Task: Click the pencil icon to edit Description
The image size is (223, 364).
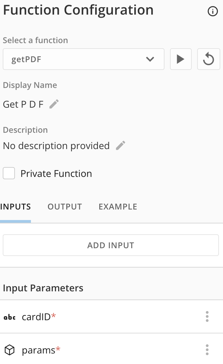Action: click(x=120, y=146)
